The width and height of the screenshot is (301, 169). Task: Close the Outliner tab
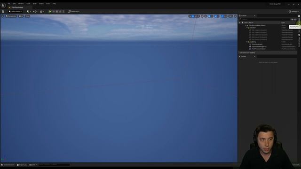[x=255, y=15]
